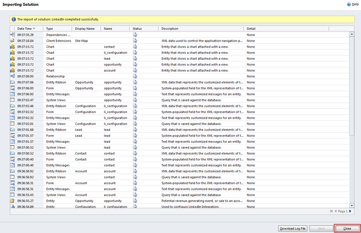Click the Download Log File button
Viewport: 361px width, 233px height.
click(x=292, y=228)
